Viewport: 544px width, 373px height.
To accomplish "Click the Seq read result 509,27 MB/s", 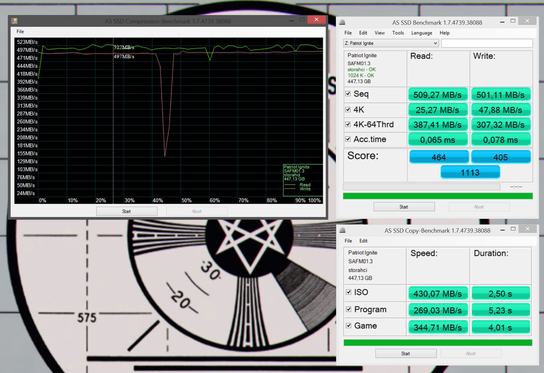I will pos(438,95).
